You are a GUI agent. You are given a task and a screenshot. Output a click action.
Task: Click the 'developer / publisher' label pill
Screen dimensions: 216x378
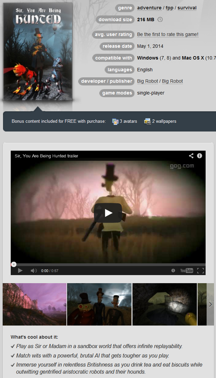pyautogui.click(x=106, y=81)
